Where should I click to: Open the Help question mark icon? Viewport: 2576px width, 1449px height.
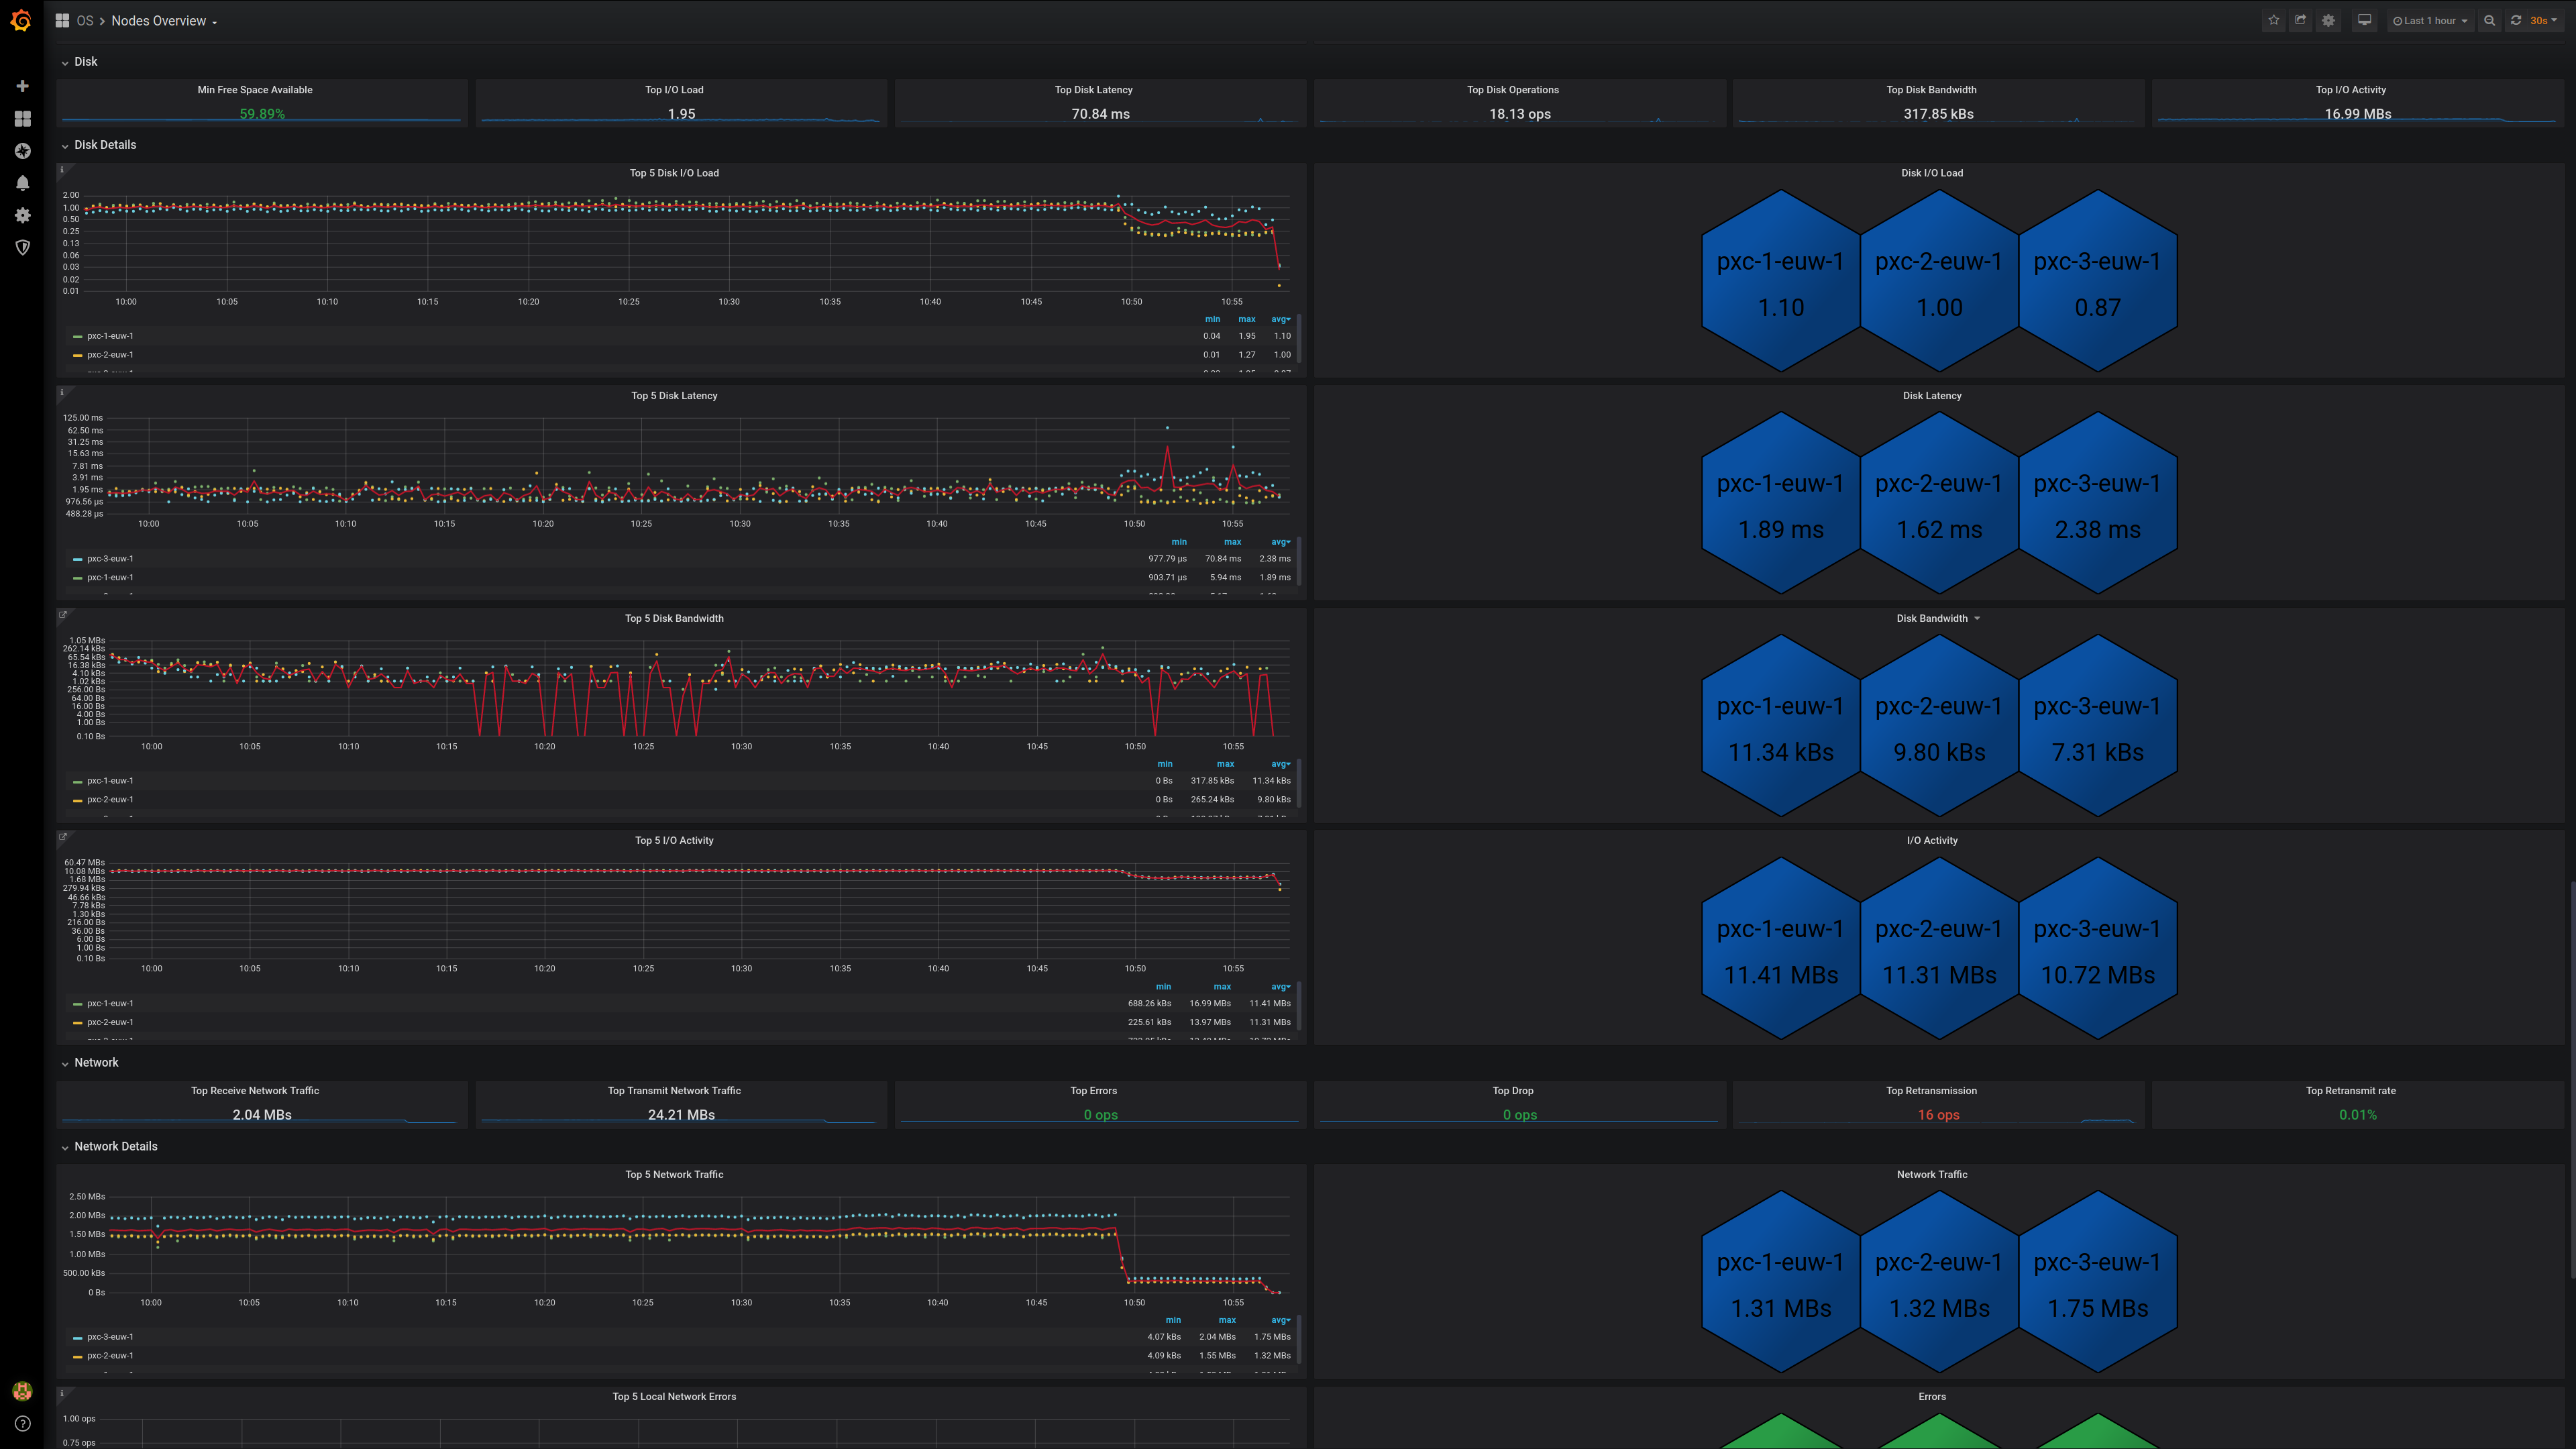pyautogui.click(x=22, y=1423)
